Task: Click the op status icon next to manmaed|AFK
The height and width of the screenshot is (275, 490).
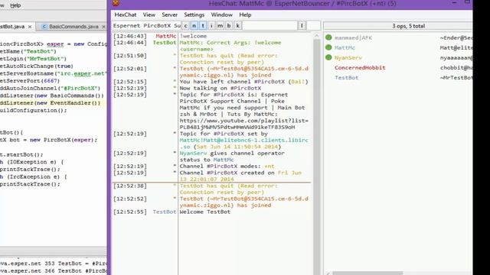Action: [328, 37]
